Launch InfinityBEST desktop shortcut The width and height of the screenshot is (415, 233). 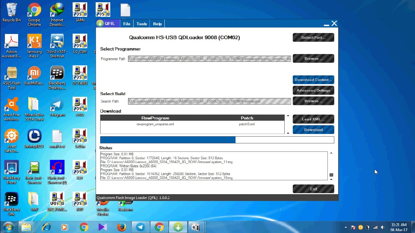point(34,139)
